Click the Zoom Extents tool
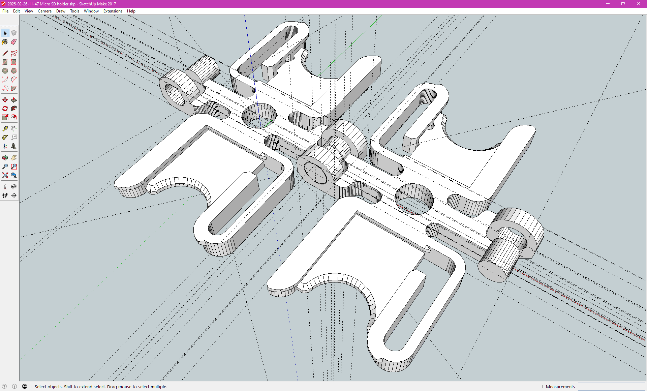Screen dimensions: 647x391 (5, 175)
